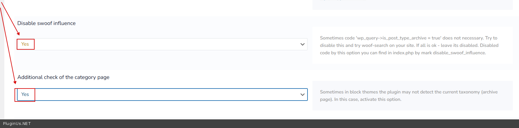Click chevron arrow of Disable swoof influence select
The image size is (519, 128).
302,44
